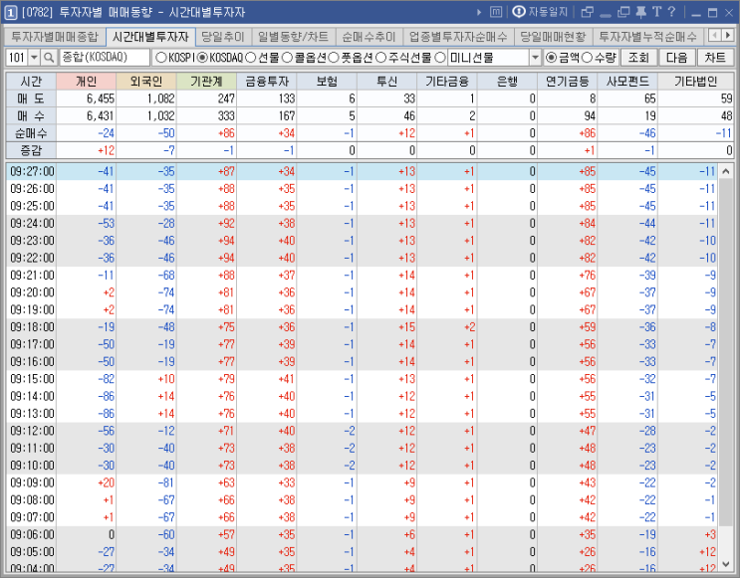The width and height of the screenshot is (740, 578).
Task: Click the 시간 column header
Action: tap(31, 82)
